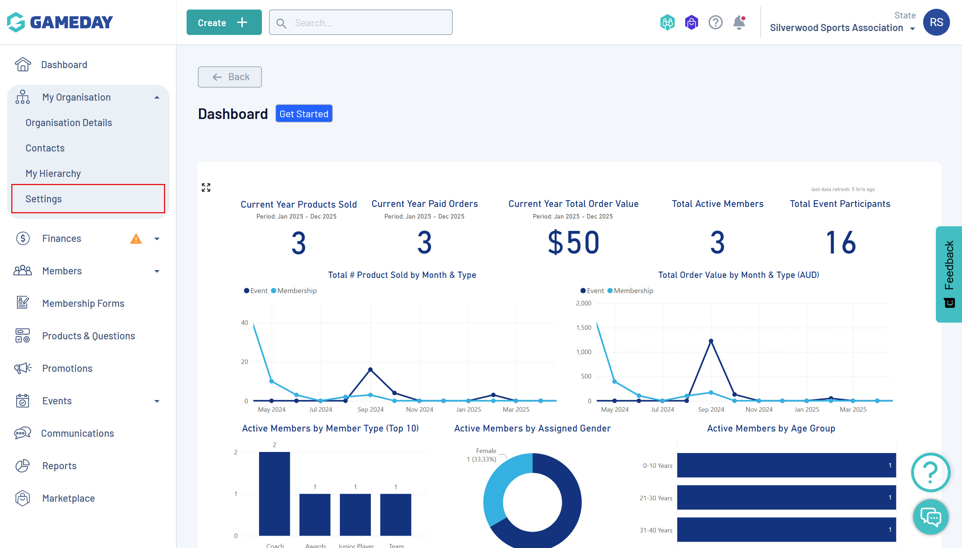Click the RS user avatar

tap(936, 23)
